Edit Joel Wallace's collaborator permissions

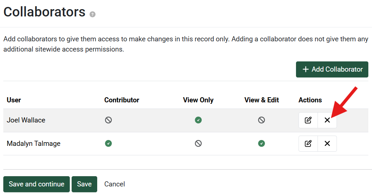308,120
